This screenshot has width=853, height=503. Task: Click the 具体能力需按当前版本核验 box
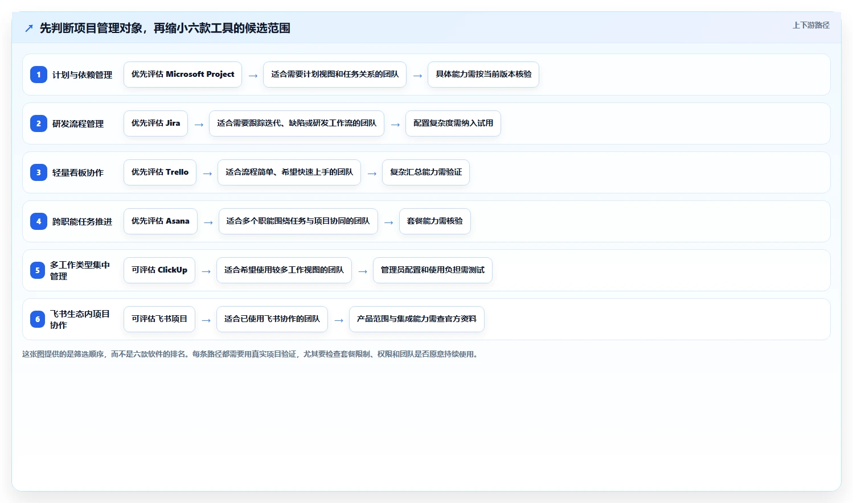(x=483, y=75)
